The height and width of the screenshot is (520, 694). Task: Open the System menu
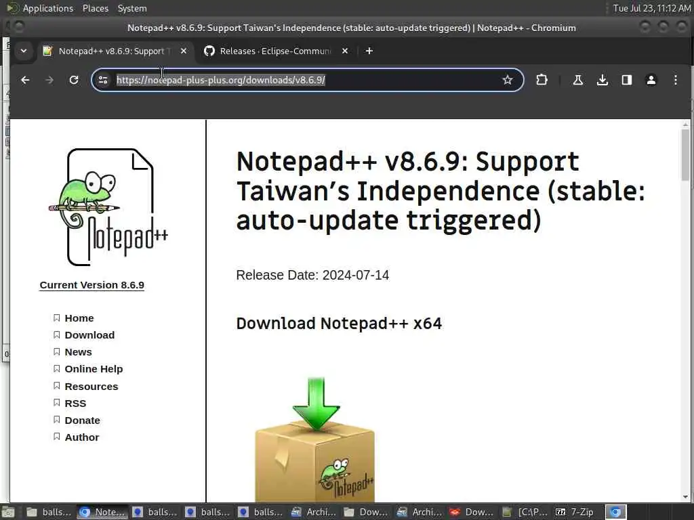click(132, 8)
